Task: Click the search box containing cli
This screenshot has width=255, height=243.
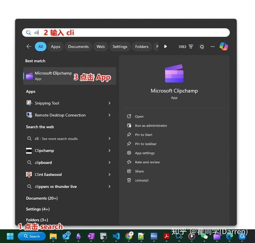Action: coord(126,33)
